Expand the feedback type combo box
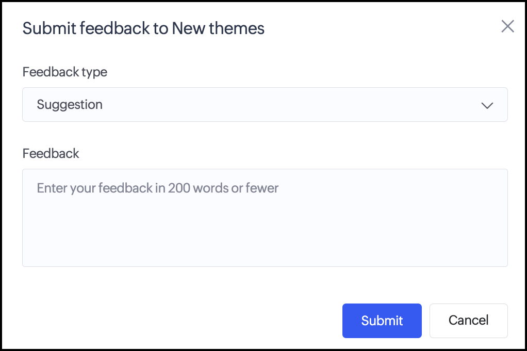This screenshot has height=351, width=527. tap(265, 105)
